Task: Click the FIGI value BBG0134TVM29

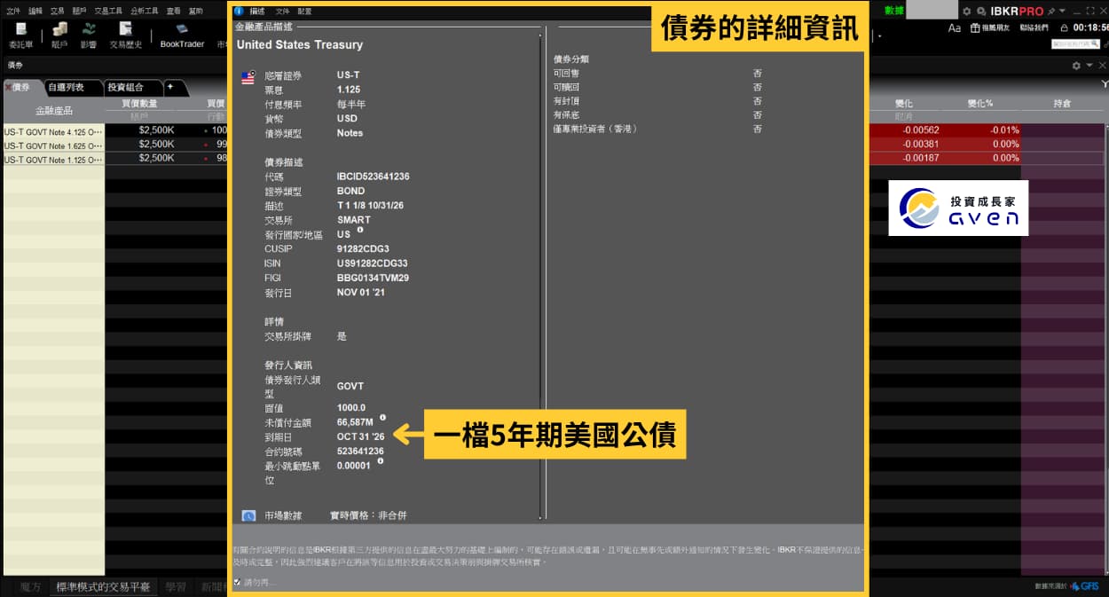Action: tap(373, 279)
